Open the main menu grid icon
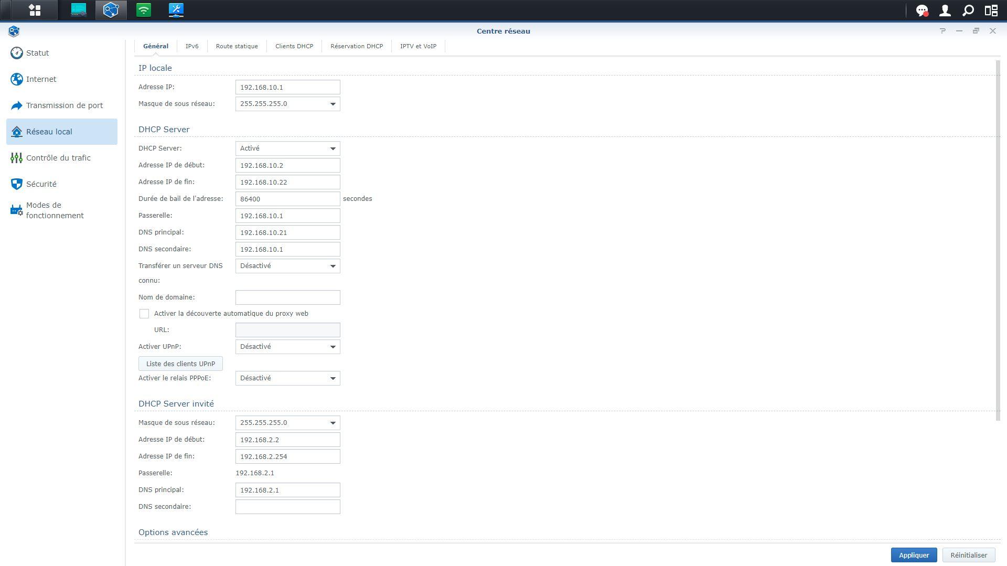 [x=35, y=10]
